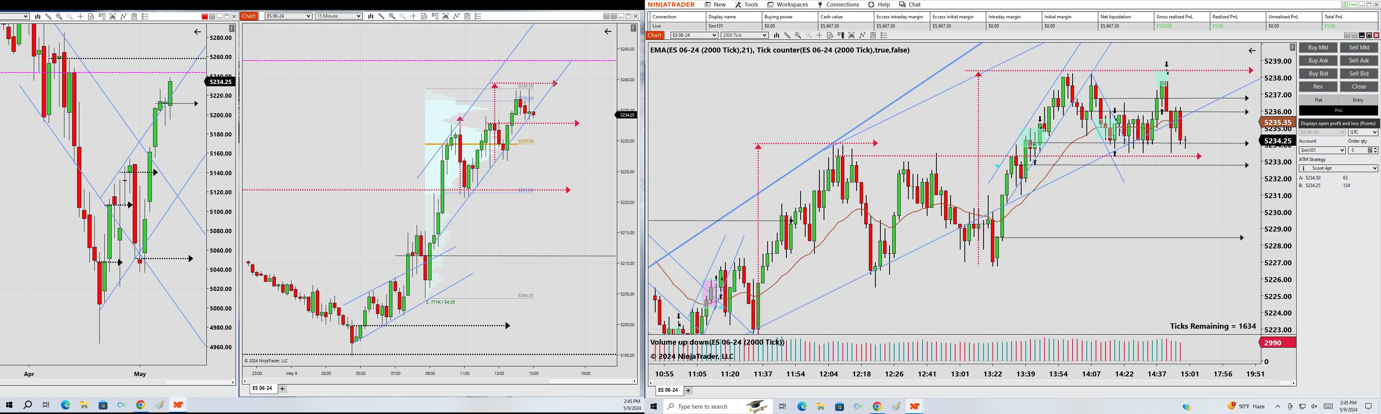
Task: Toggle the Live indicator button in NinjaTrader header
Action: pyautogui.click(x=1350, y=4)
